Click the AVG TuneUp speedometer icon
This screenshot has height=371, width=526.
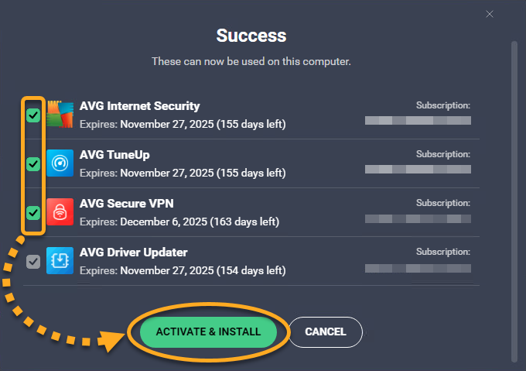tap(60, 163)
